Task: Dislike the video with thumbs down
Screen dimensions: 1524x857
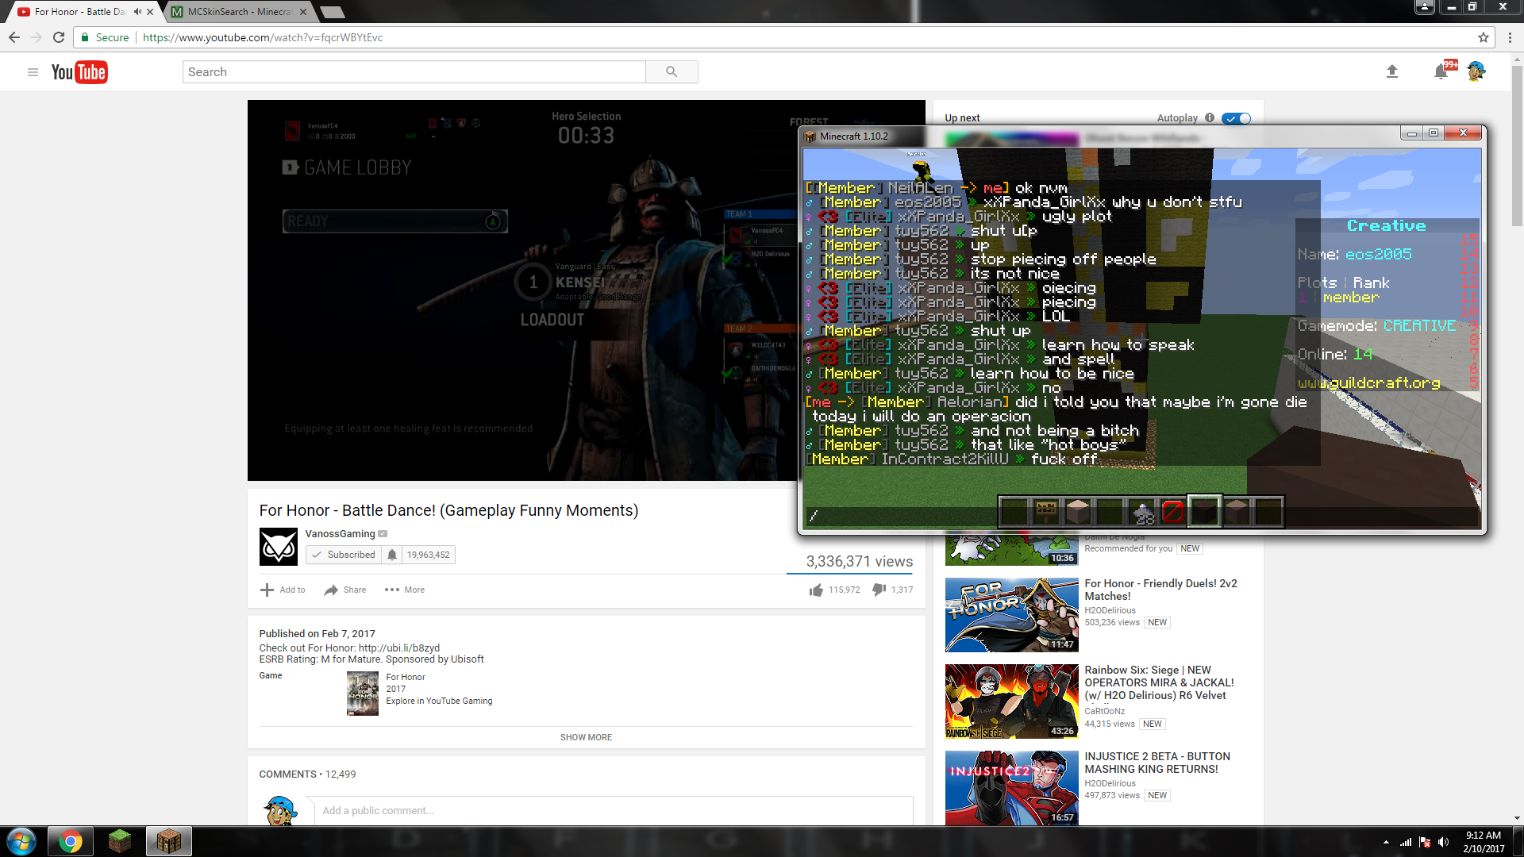Action: (879, 590)
